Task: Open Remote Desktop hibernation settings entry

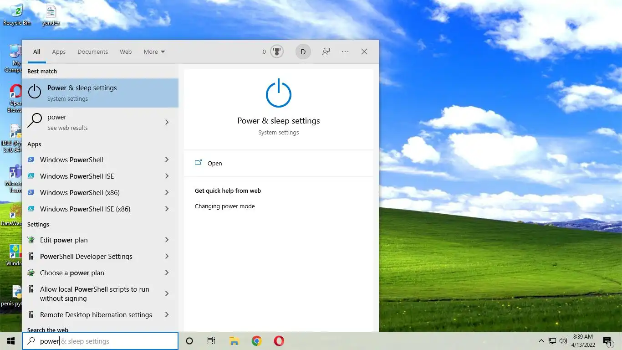Action: click(100, 314)
